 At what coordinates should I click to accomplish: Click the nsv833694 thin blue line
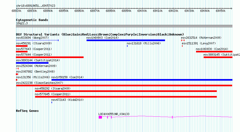point(37,40)
